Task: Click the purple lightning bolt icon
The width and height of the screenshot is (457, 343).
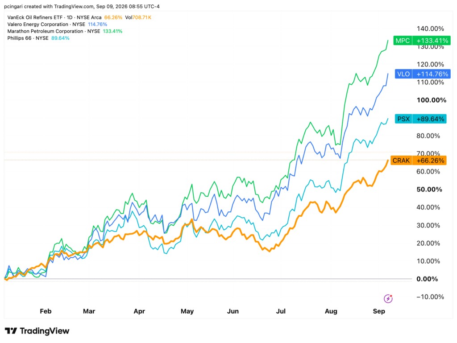Action: point(388,298)
